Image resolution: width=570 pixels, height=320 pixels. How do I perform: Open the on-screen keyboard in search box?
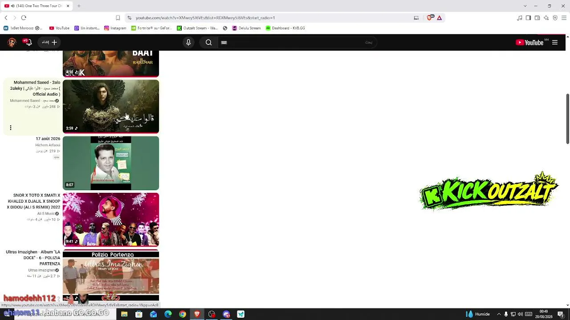click(224, 42)
